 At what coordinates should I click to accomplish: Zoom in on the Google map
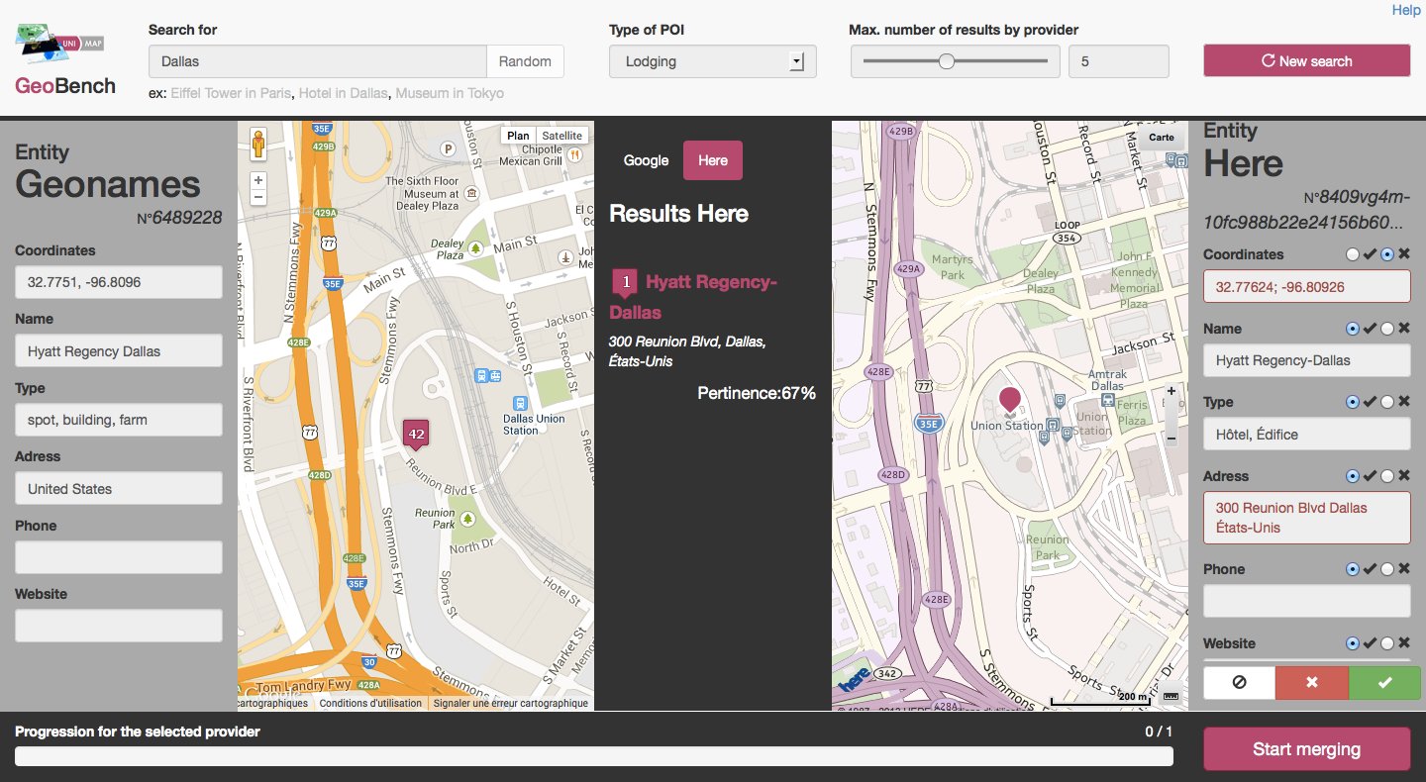point(258,180)
